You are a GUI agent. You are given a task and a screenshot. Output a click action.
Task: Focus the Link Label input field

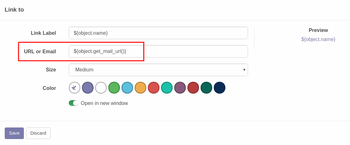pyautogui.click(x=158, y=33)
